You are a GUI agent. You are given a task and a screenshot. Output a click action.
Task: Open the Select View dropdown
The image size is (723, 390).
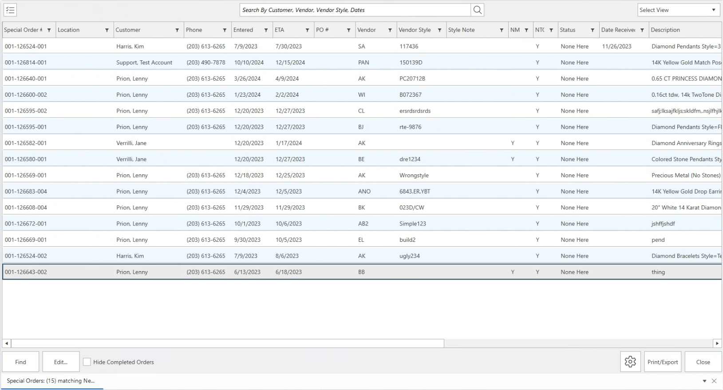click(x=679, y=10)
